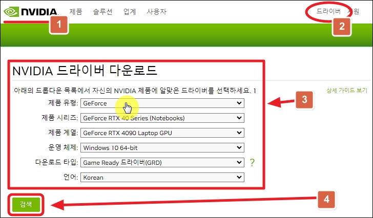Click the dropdown instruction sentence text

pyautogui.click(x=135, y=91)
